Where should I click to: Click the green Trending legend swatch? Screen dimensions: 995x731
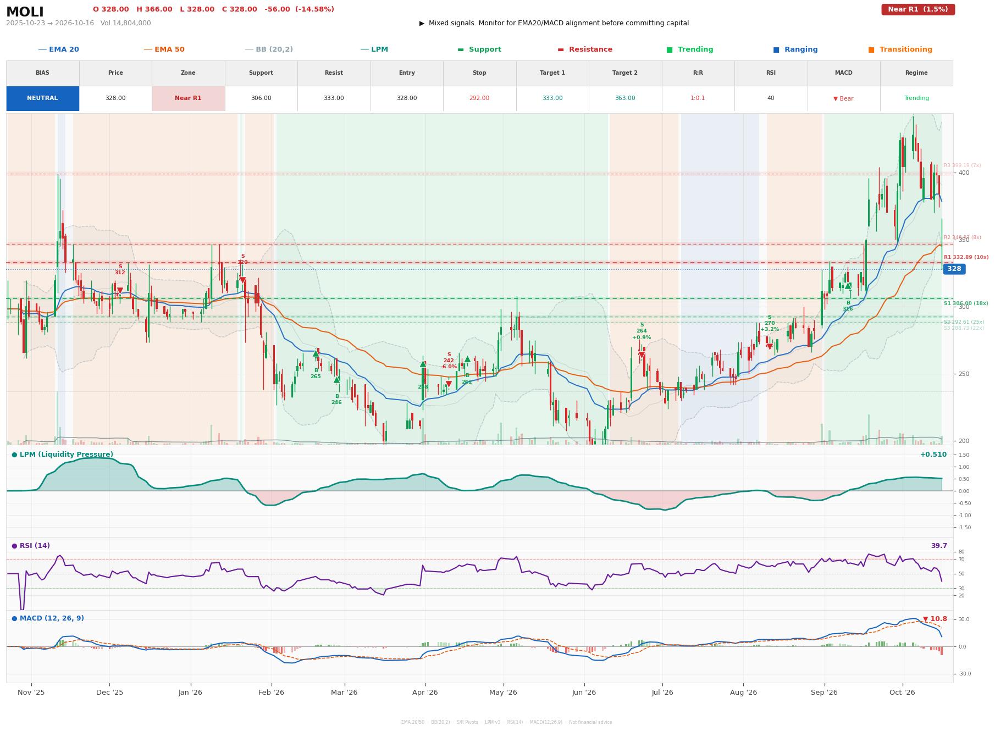tap(670, 49)
